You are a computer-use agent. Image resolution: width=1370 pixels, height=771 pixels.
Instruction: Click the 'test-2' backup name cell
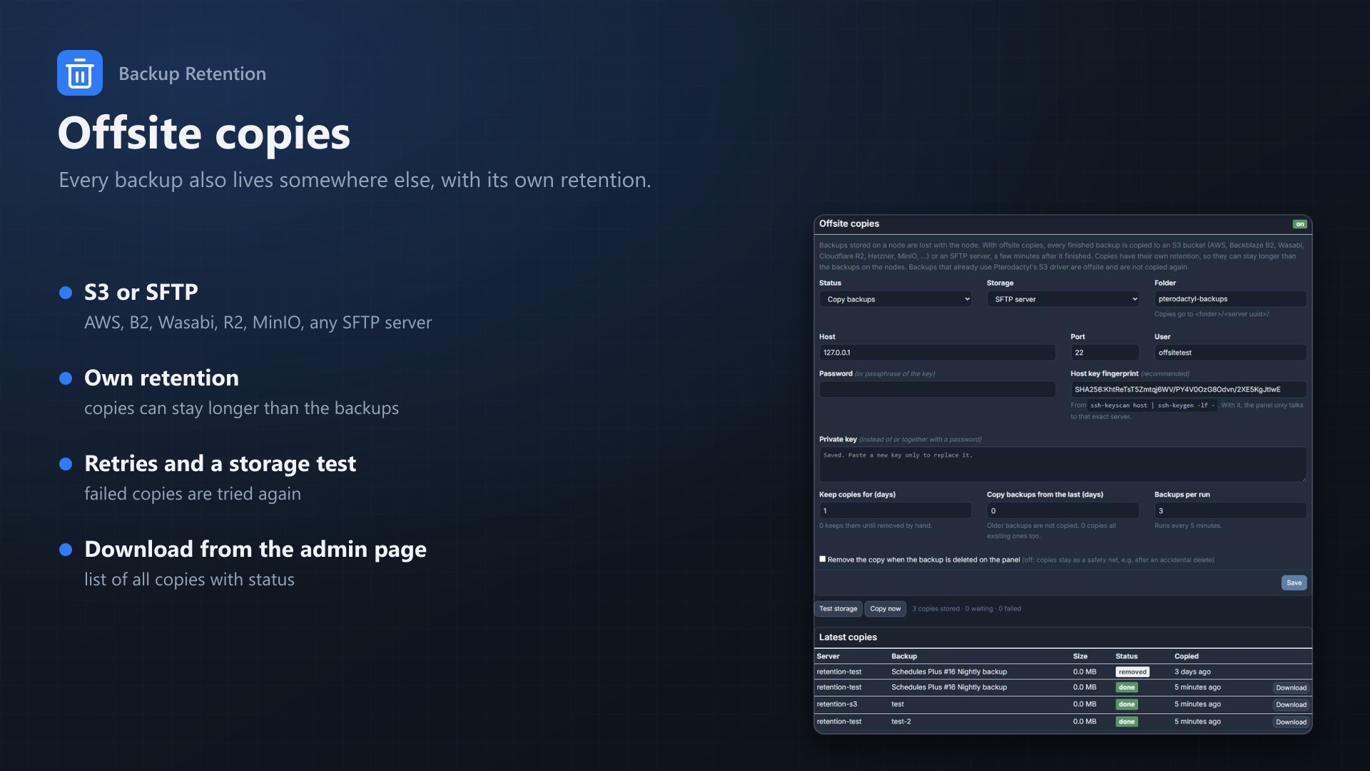(900, 722)
